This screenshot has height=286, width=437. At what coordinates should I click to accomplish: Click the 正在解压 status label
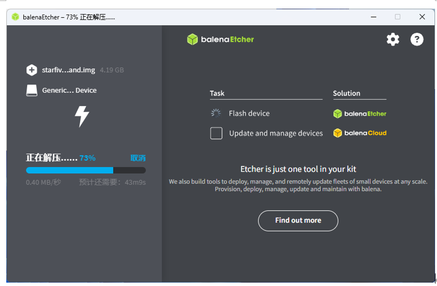click(x=52, y=158)
